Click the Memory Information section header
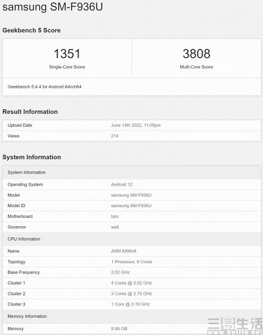 tap(132, 317)
